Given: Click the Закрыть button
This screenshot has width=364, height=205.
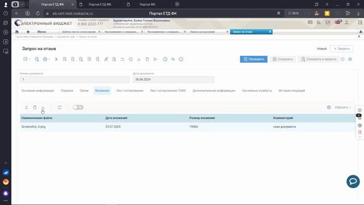Looking at the screenshot, I should [x=341, y=48].
